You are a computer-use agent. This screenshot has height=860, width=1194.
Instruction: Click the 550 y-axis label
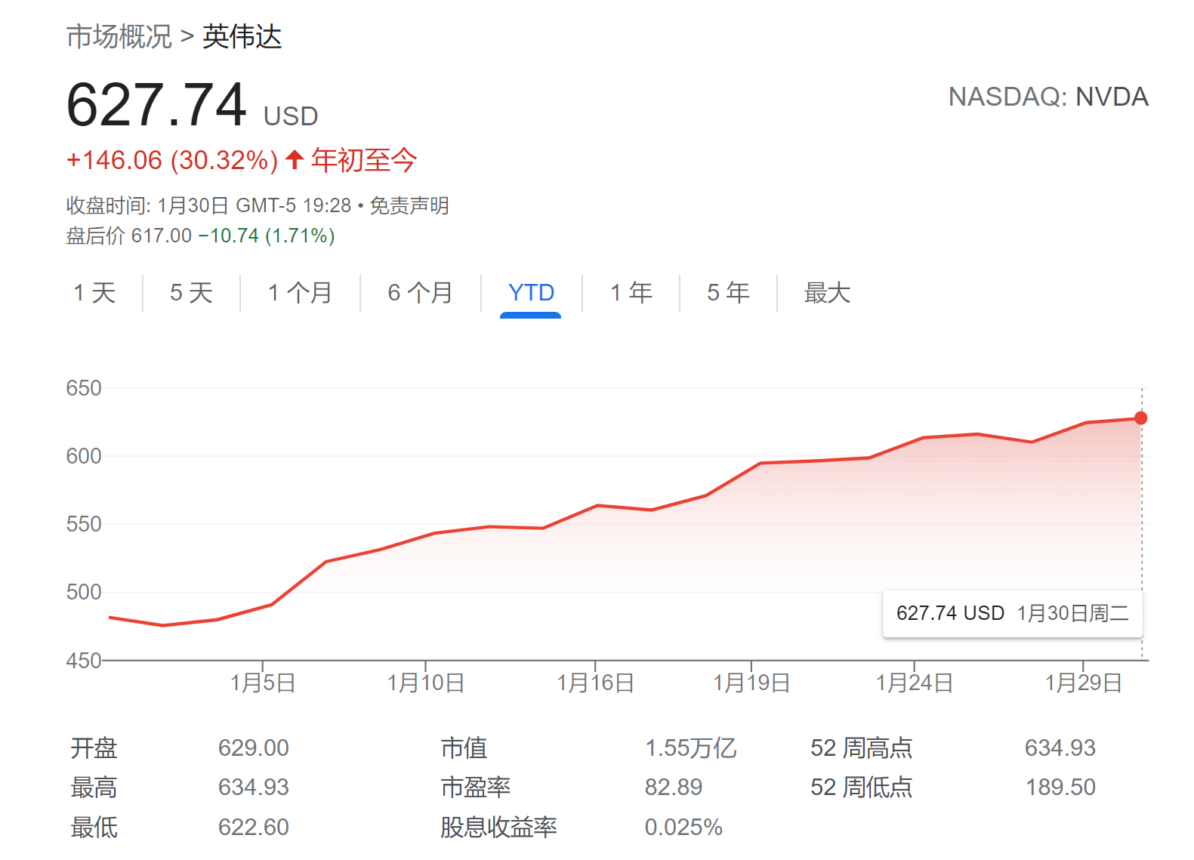coord(84,524)
